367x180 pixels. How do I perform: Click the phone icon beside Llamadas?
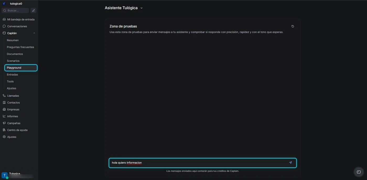pyautogui.click(x=4, y=96)
